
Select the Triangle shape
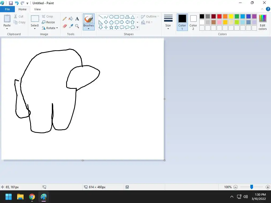coord(133,17)
